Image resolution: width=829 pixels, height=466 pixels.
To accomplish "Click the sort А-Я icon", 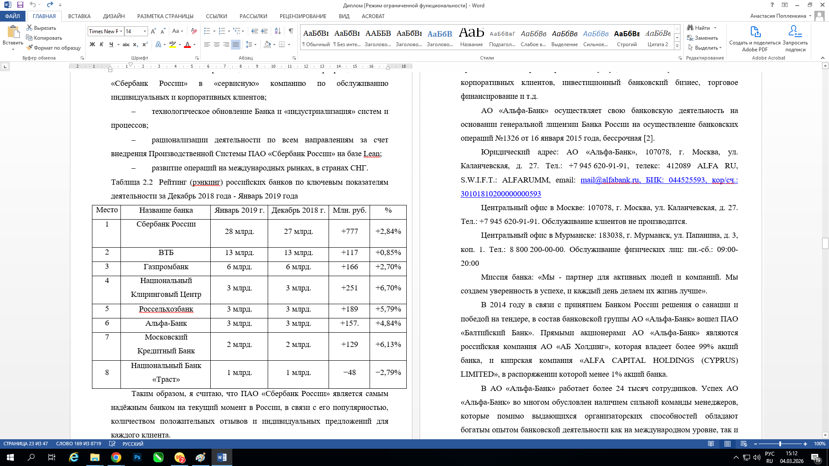I will (278, 31).
